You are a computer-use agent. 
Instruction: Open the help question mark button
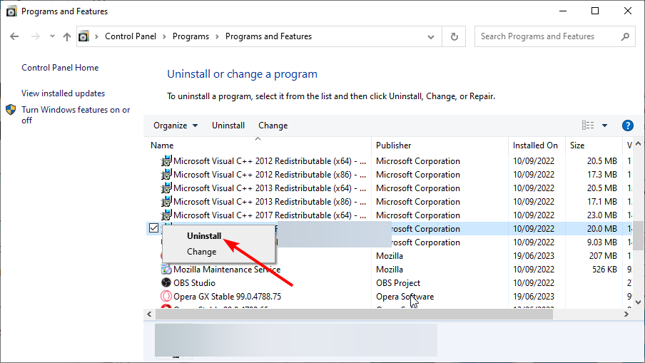(627, 126)
